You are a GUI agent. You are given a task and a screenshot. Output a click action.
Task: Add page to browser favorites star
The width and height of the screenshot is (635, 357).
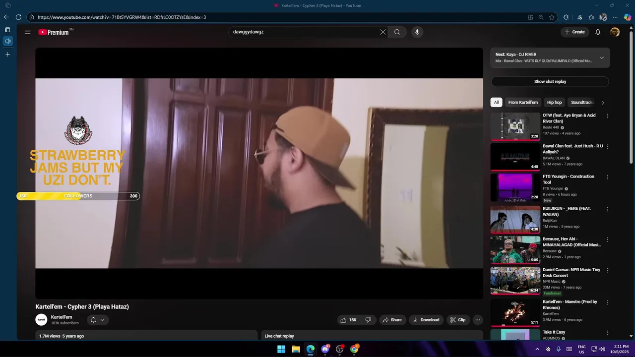pos(552,17)
